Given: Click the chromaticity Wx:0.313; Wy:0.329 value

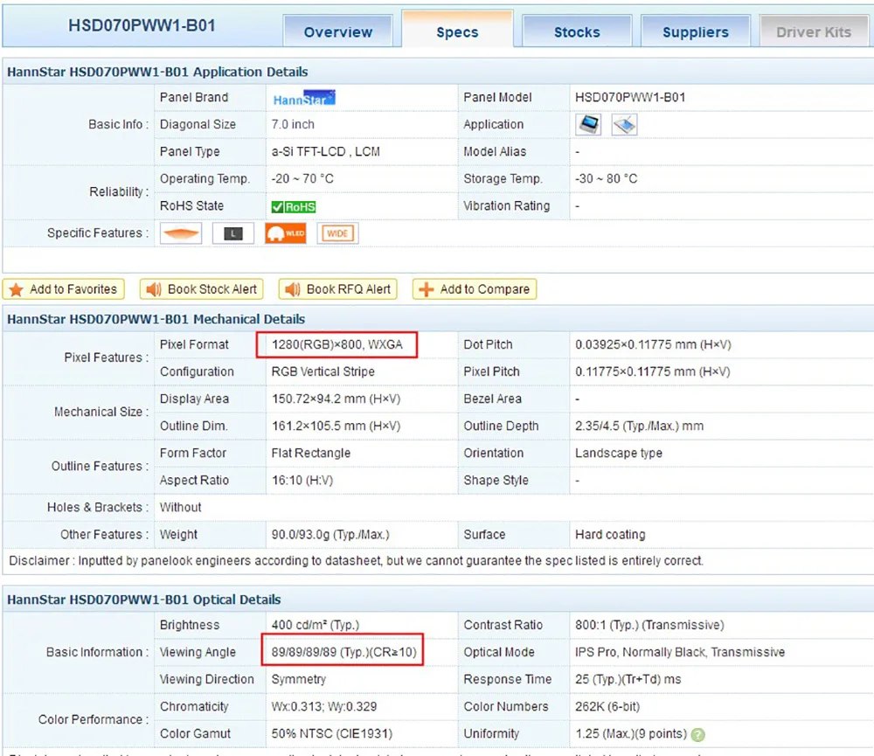Looking at the screenshot, I should click(x=324, y=706).
